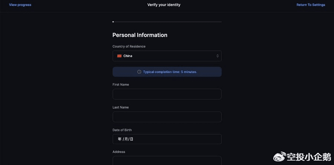Click into the Address input field
The image size is (334, 165).
(167, 161)
